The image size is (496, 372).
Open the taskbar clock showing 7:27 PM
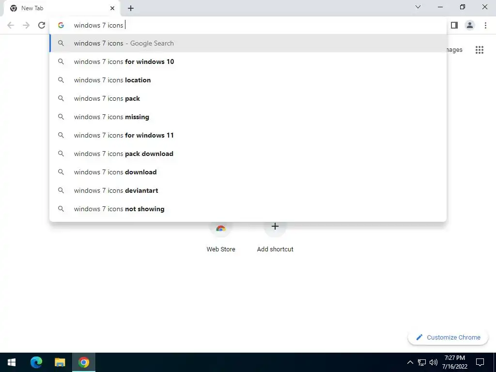coord(454,362)
